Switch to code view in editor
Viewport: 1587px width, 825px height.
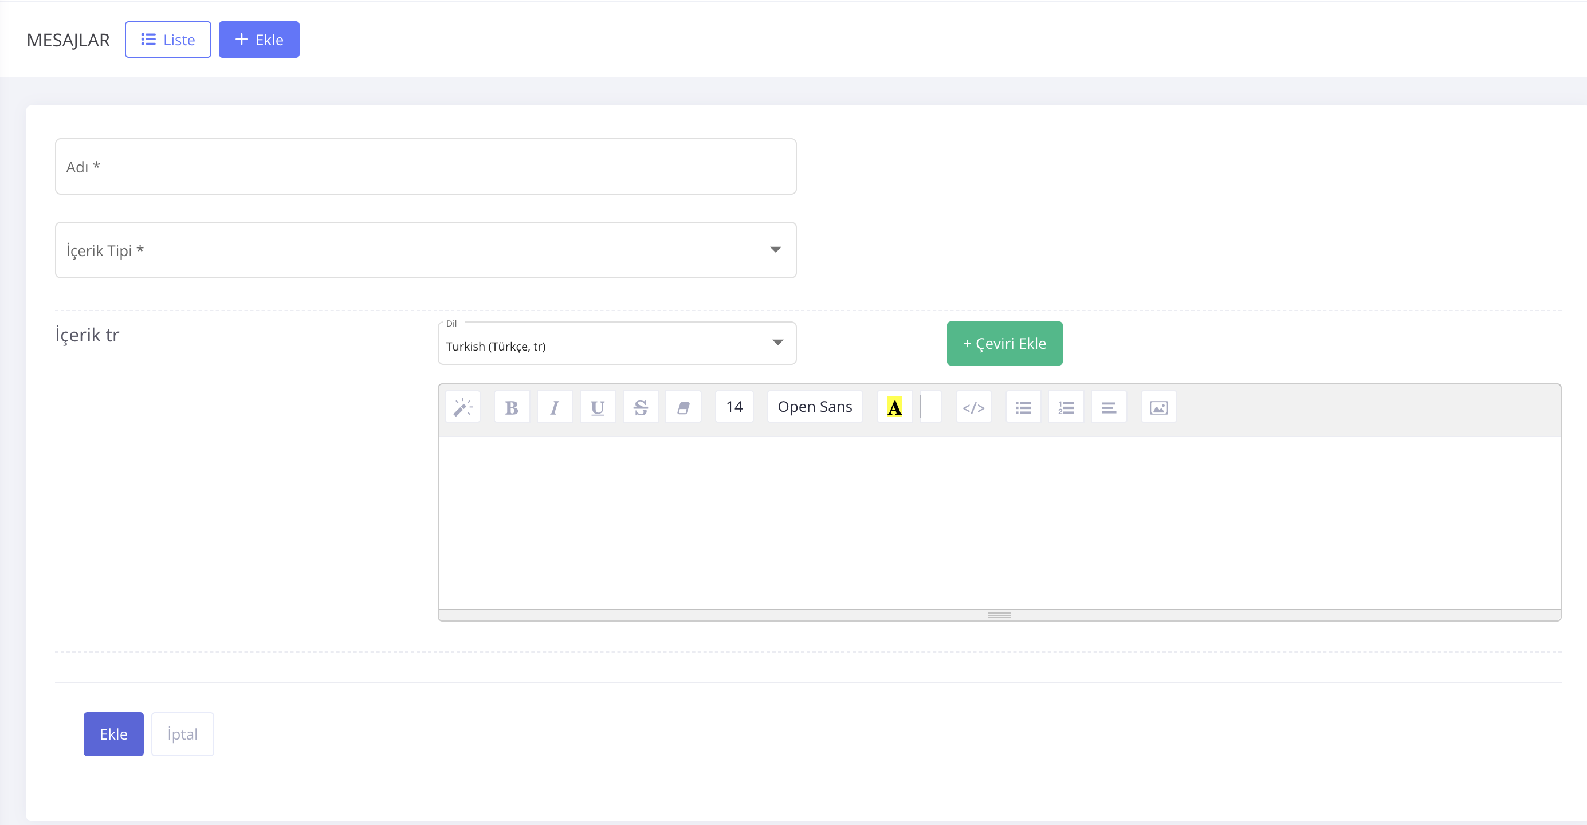(973, 407)
